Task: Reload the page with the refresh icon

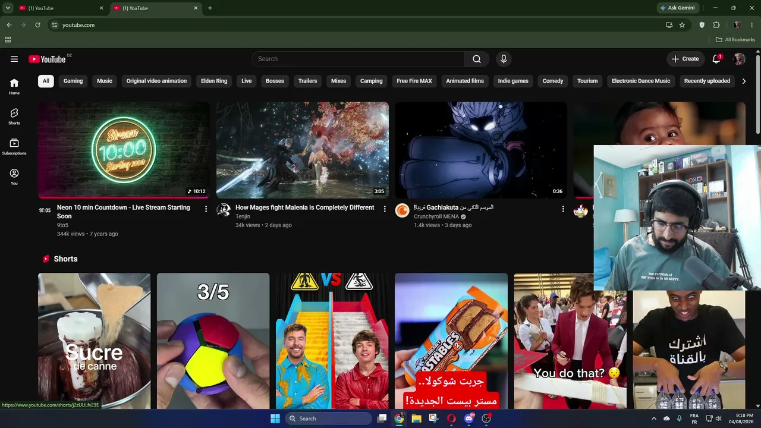Action: [x=37, y=25]
